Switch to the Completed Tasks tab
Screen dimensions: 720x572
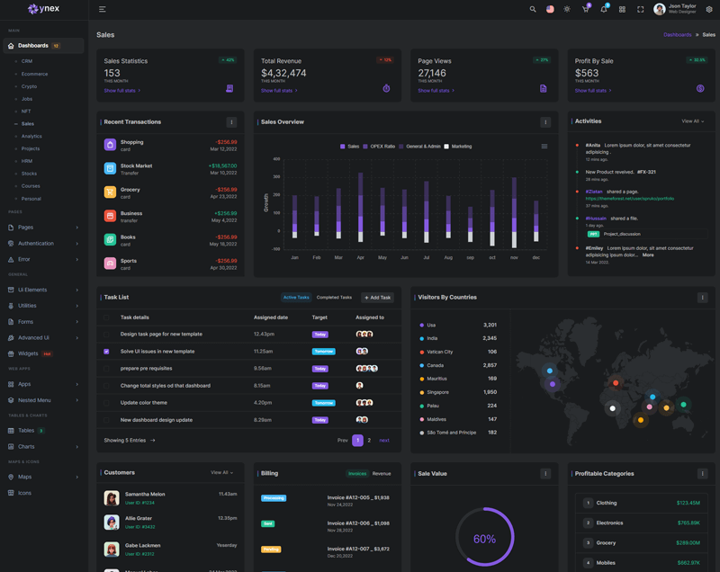pos(334,298)
